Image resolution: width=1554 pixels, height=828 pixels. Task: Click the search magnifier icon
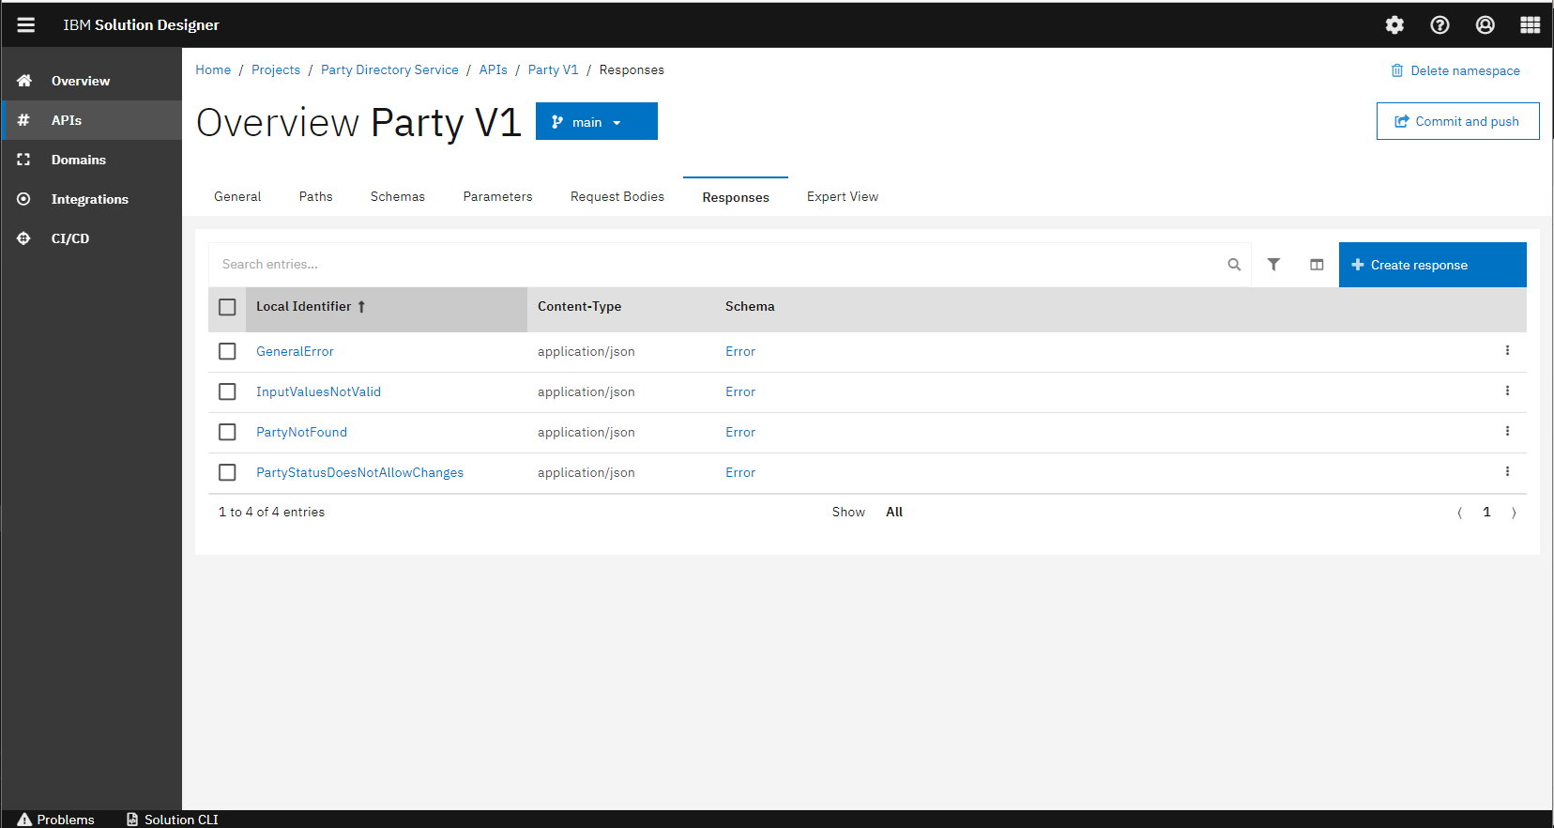click(x=1234, y=265)
